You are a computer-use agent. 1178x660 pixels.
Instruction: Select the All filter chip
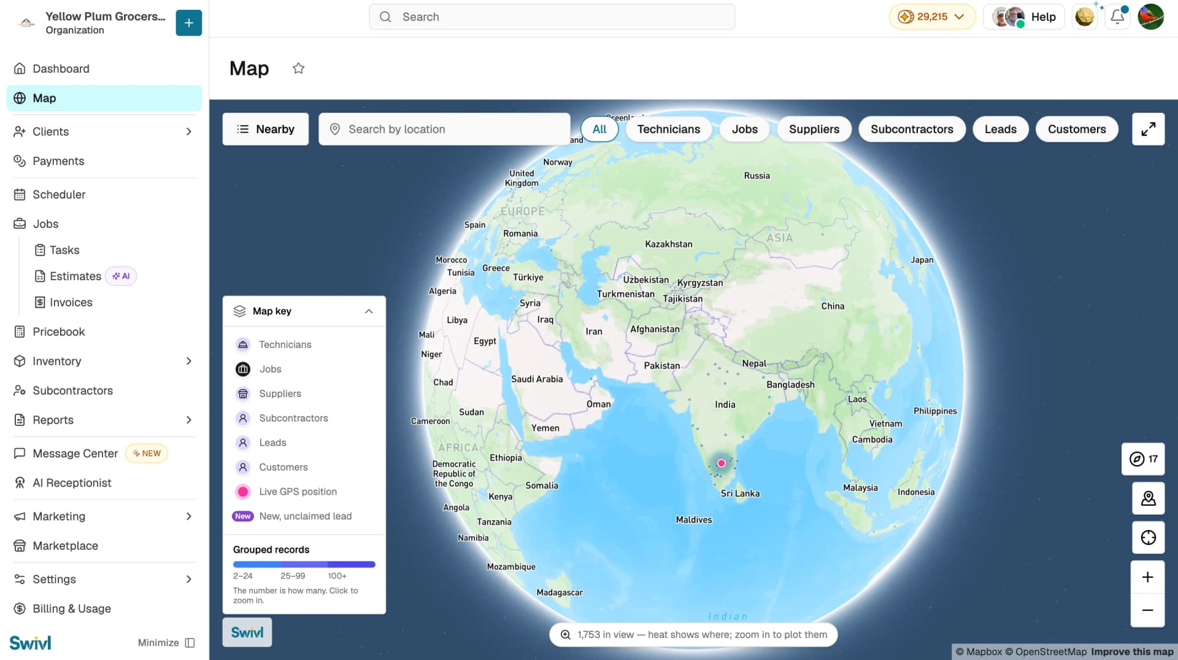599,129
